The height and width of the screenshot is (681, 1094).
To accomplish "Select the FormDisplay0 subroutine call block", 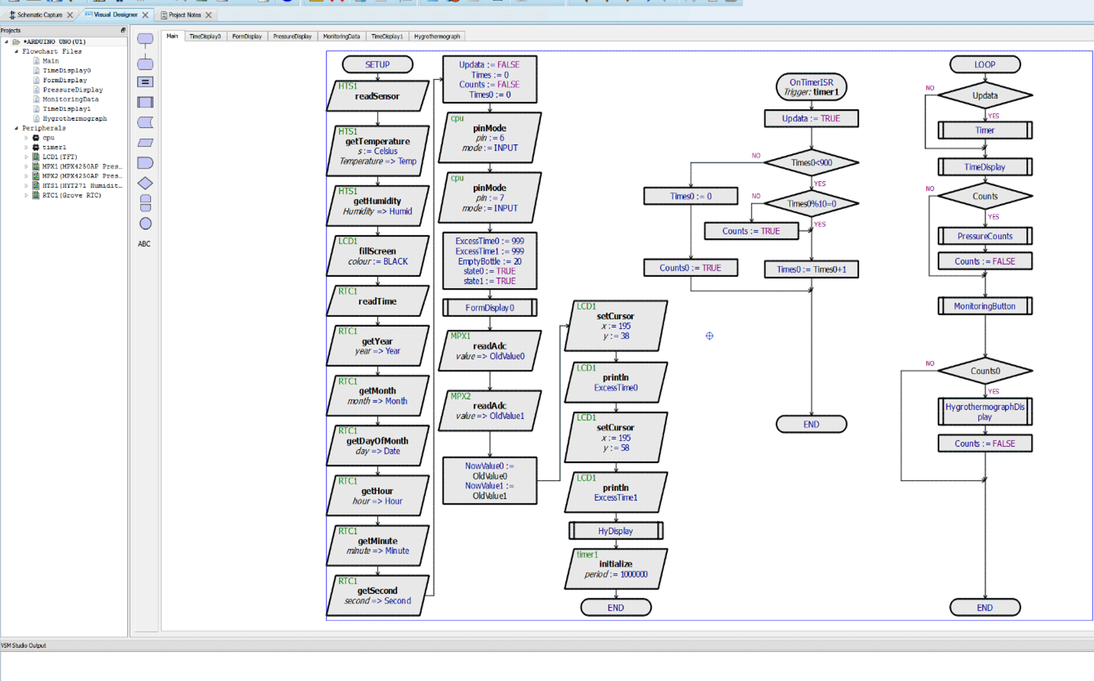I will (x=490, y=308).
